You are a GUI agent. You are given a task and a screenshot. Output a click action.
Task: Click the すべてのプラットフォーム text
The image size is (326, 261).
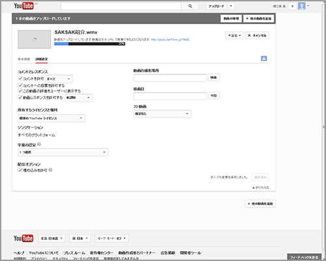[37, 135]
